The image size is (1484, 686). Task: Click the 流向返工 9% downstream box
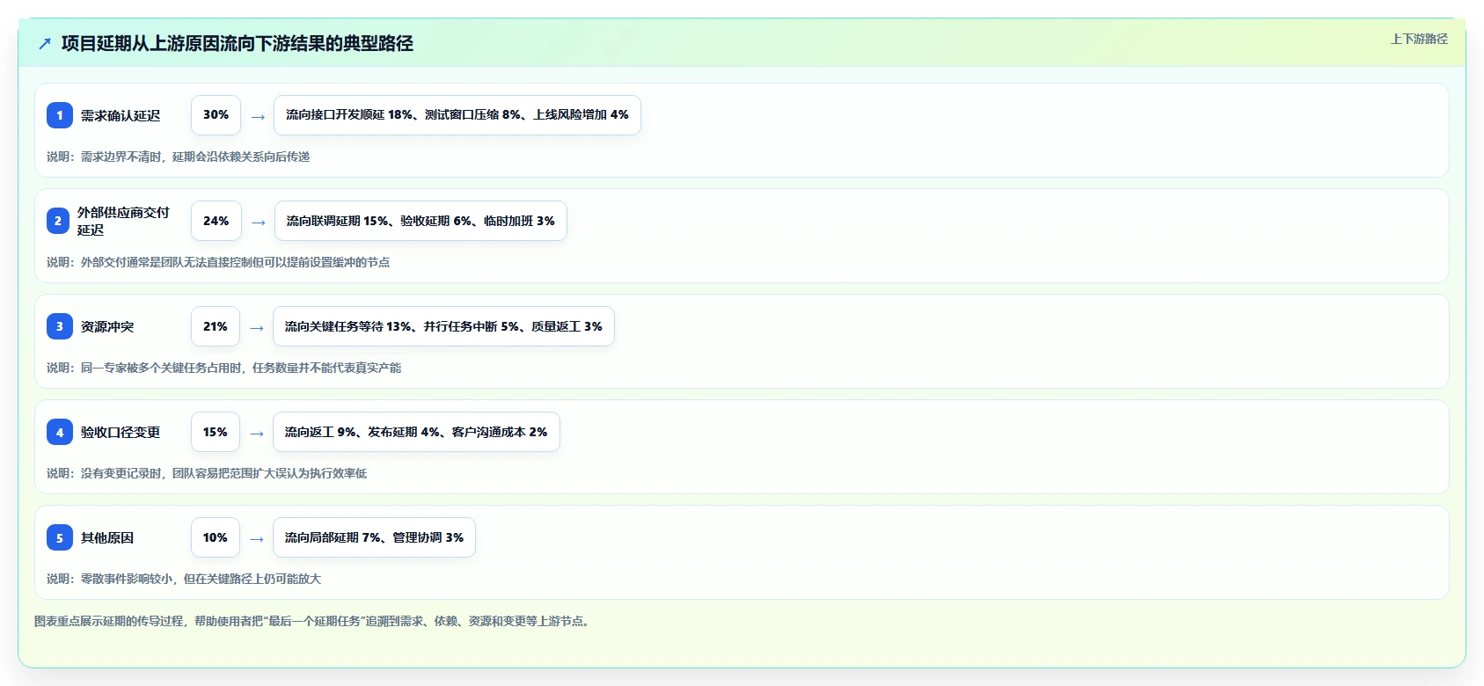pyautogui.click(x=416, y=432)
